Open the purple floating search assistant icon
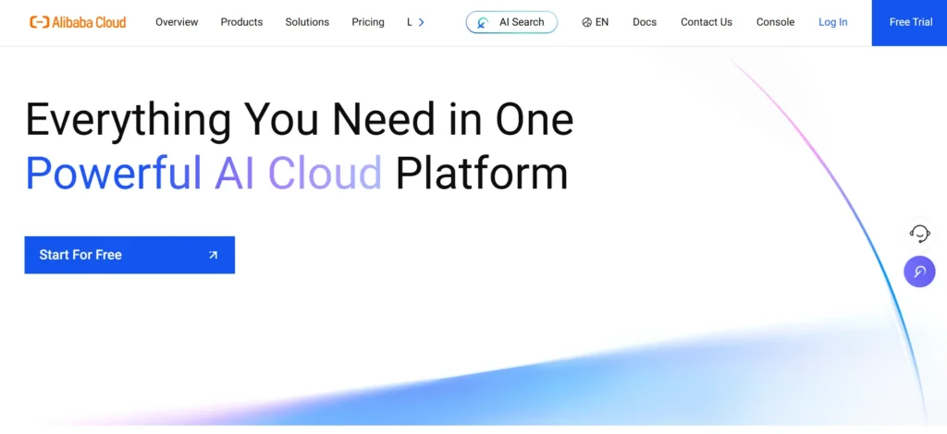The height and width of the screenshot is (434, 947). pos(919,271)
